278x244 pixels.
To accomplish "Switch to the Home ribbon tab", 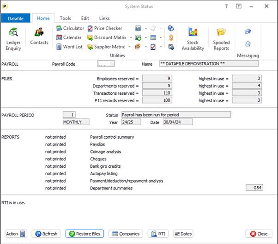I will (43, 18).
